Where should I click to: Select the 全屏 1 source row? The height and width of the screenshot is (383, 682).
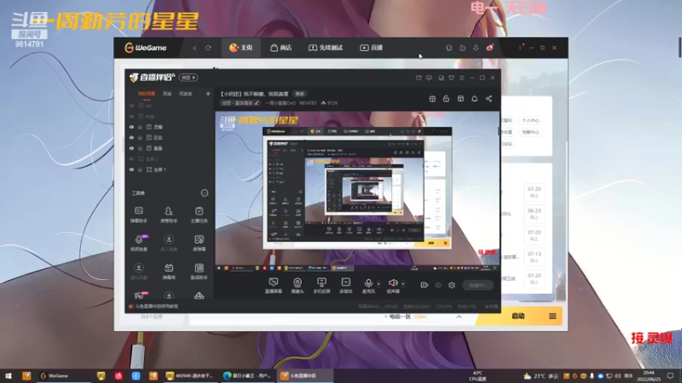[x=169, y=169]
